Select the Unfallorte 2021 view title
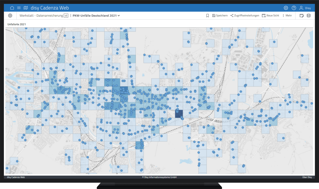319x189 pixels. click(17, 24)
